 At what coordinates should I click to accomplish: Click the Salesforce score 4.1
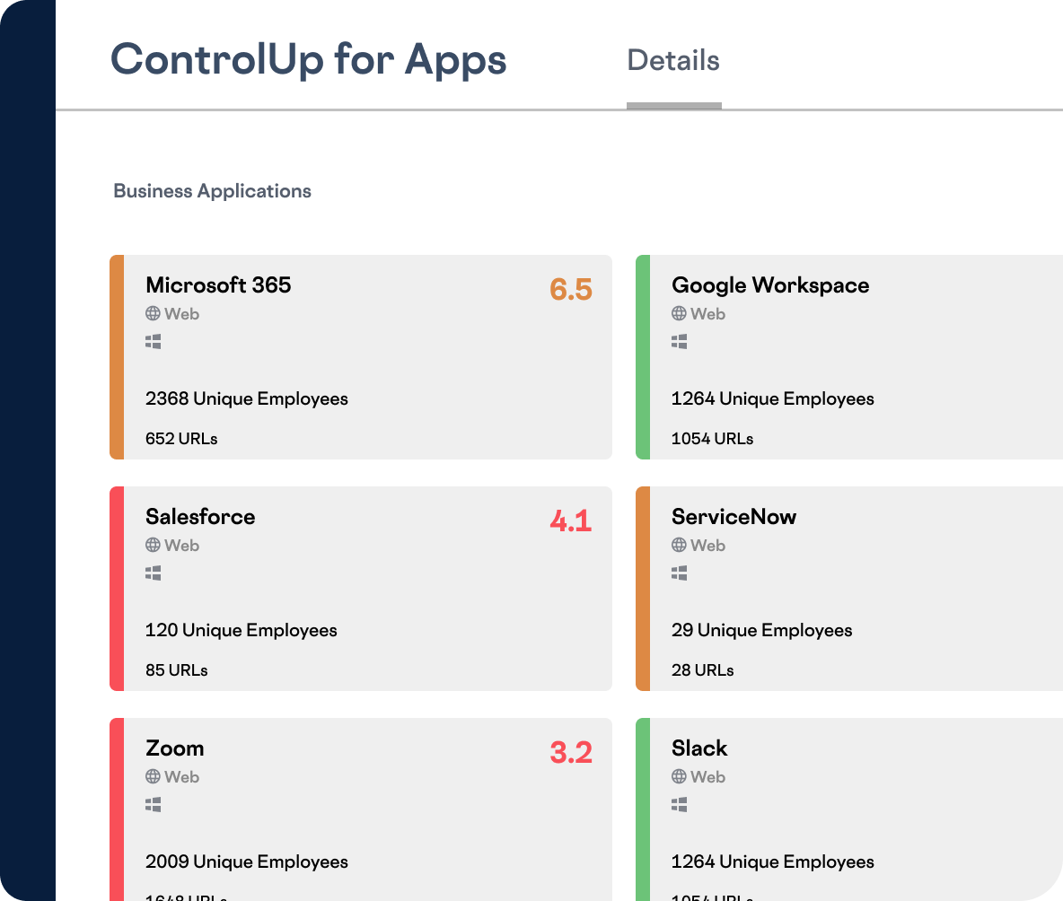point(571,520)
